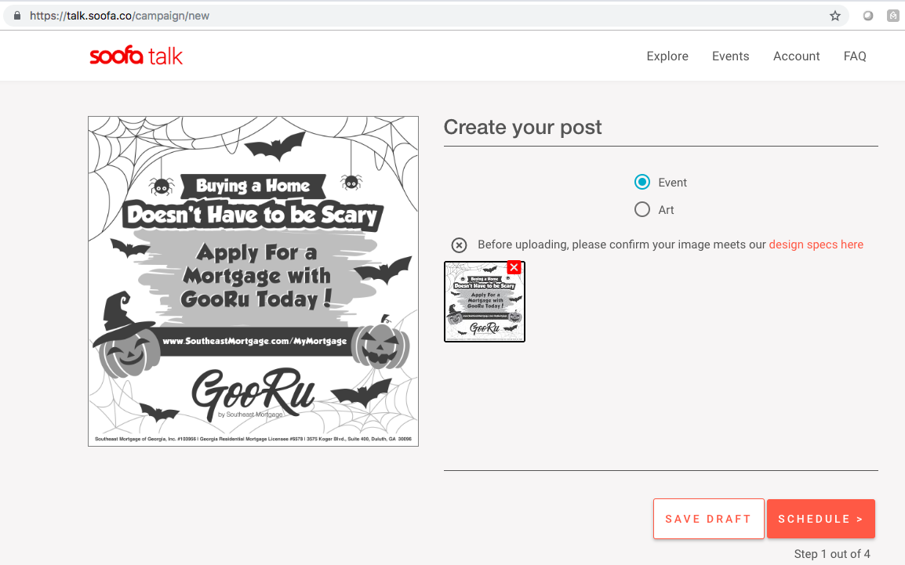The image size is (905, 565).
Task: Select the Event radio button
Action: click(x=641, y=182)
